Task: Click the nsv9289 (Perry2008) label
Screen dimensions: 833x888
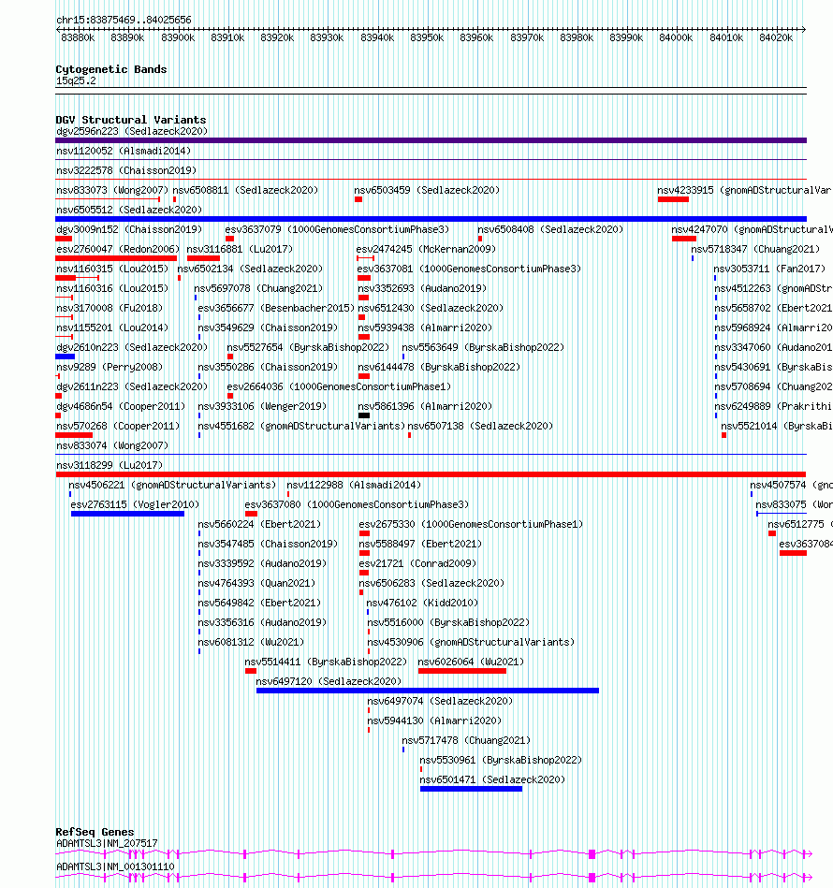Action: [x=110, y=368]
